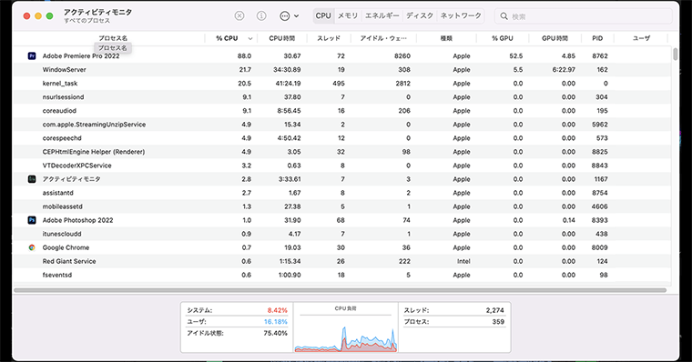Click the Google Chrome row icon
Viewport: 692px width, 362px height.
(32, 247)
